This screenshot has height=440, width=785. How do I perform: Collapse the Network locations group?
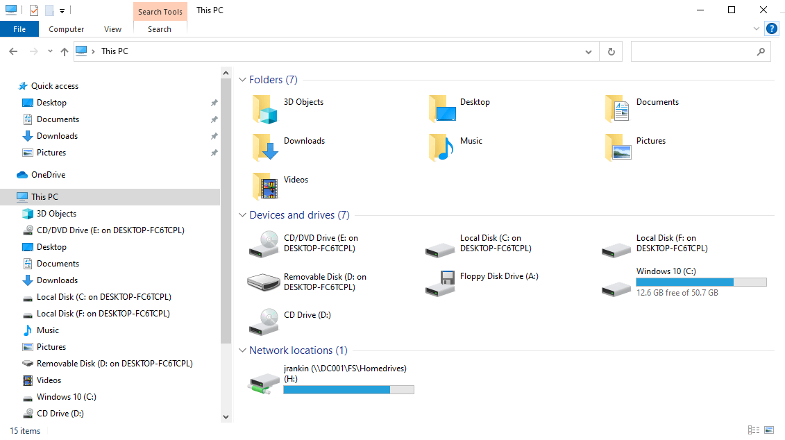[242, 350]
